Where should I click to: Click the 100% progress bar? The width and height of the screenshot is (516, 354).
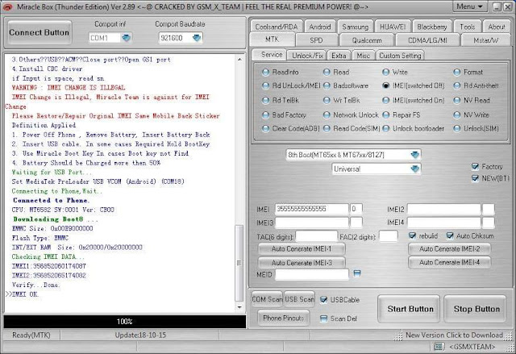[x=125, y=322]
